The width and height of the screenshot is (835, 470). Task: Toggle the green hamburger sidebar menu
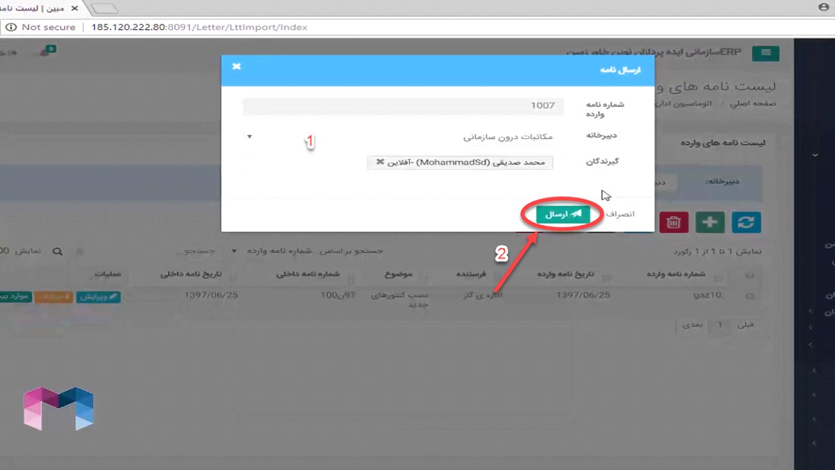(x=766, y=54)
